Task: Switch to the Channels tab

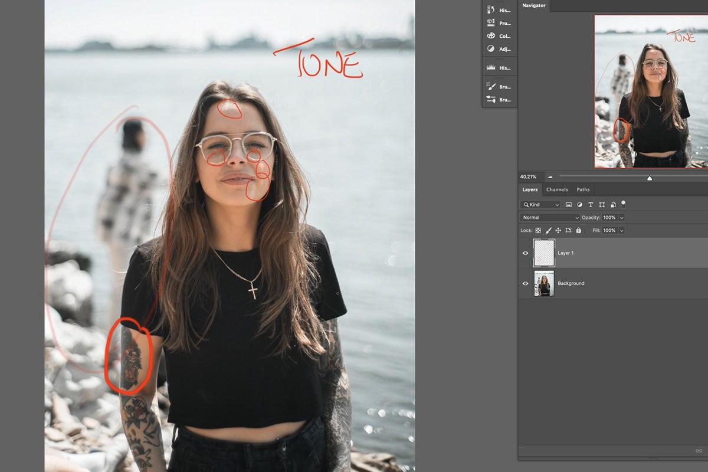Action: (x=557, y=189)
